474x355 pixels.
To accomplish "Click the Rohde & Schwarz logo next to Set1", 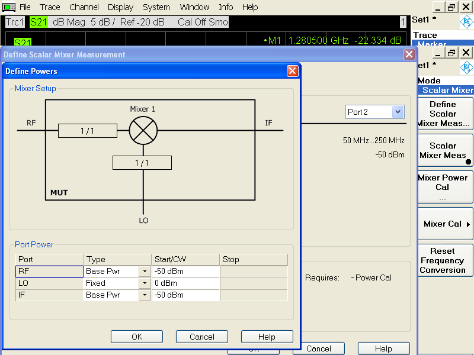I will [466, 22].
